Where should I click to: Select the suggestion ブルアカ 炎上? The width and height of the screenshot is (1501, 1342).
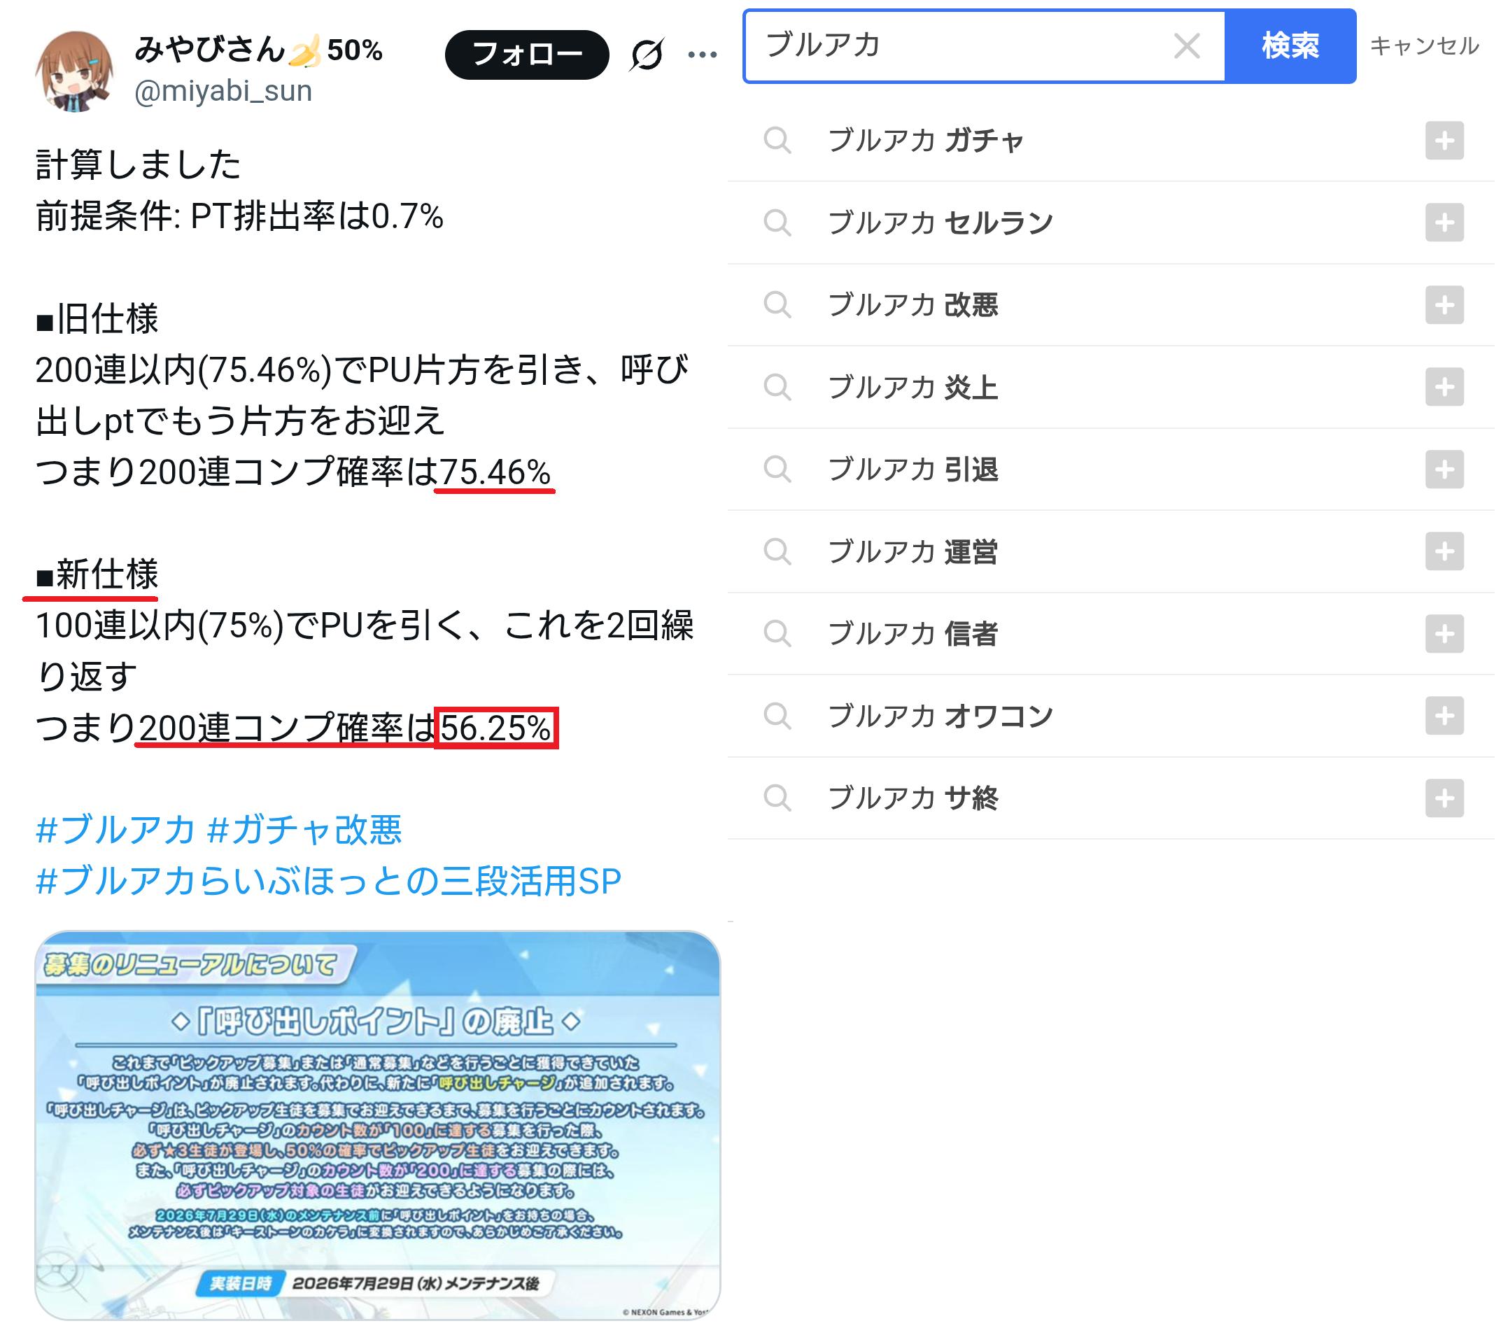click(x=1111, y=387)
